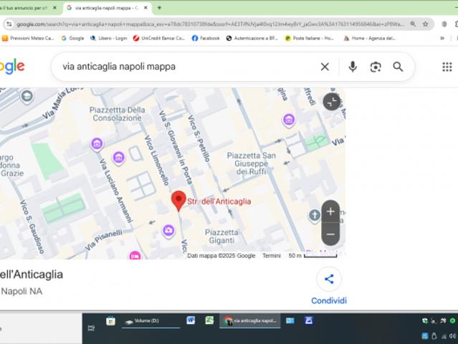
Task: Bookmark this page with the star icon
Action: (x=426, y=24)
